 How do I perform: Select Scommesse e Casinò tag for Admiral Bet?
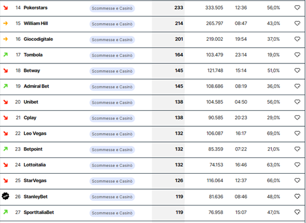(x=112, y=87)
